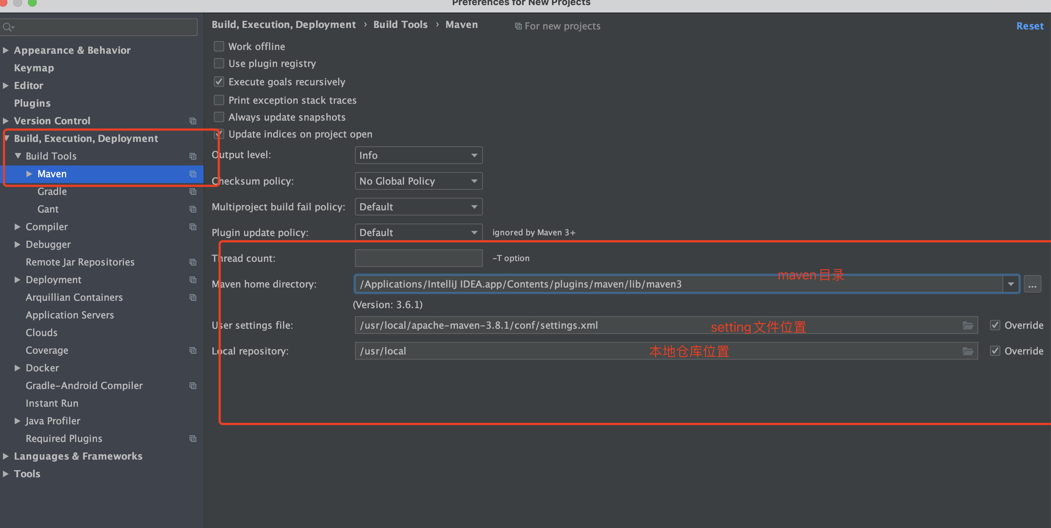1051x528 pixels.
Task: Click folder icon beside User settings file field
Action: 968,325
